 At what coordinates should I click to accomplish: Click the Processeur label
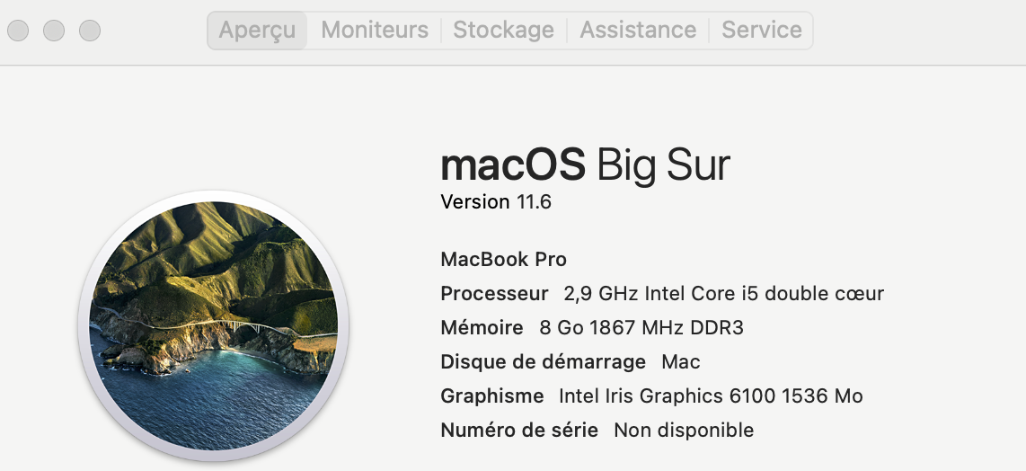pyautogui.click(x=494, y=294)
